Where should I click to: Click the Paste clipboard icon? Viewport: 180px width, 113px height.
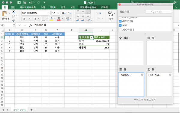click(4, 14)
